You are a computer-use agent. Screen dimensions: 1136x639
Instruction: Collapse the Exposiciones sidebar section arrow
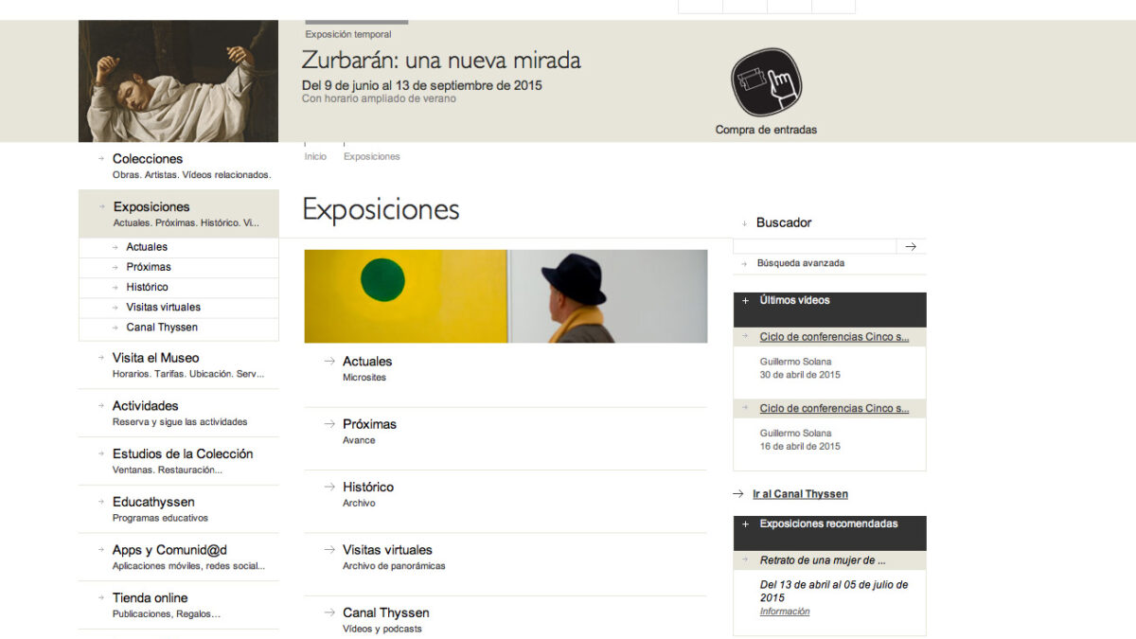click(101, 206)
